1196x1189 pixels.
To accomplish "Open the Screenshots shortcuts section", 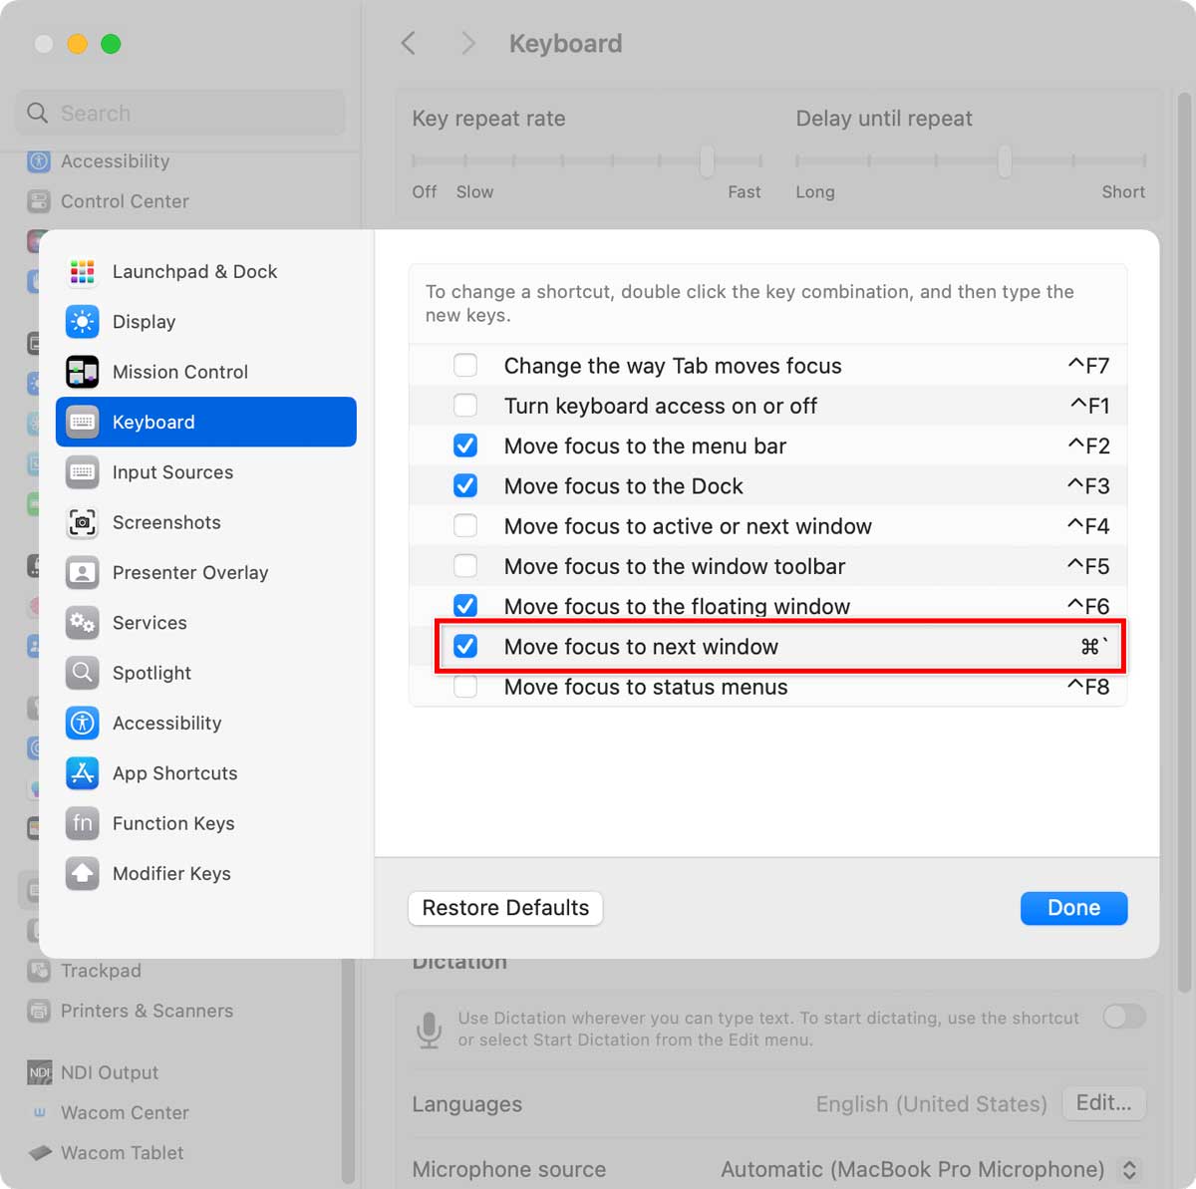I will point(166,522).
